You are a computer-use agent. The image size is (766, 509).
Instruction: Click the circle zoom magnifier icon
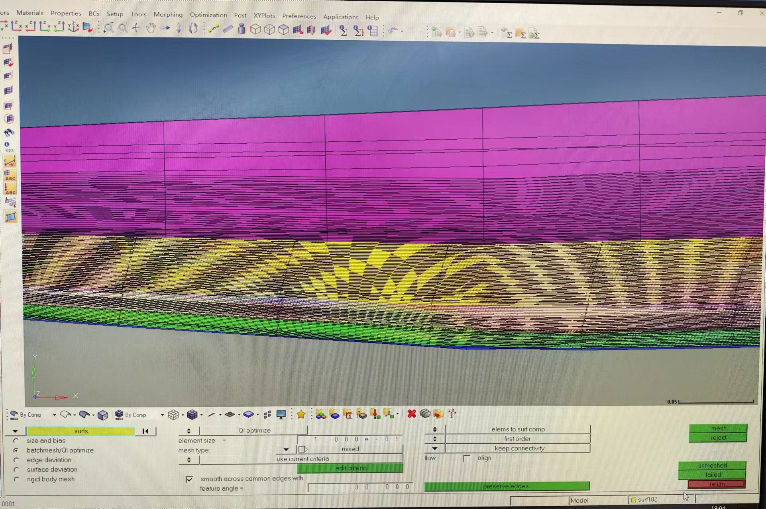pos(123,28)
